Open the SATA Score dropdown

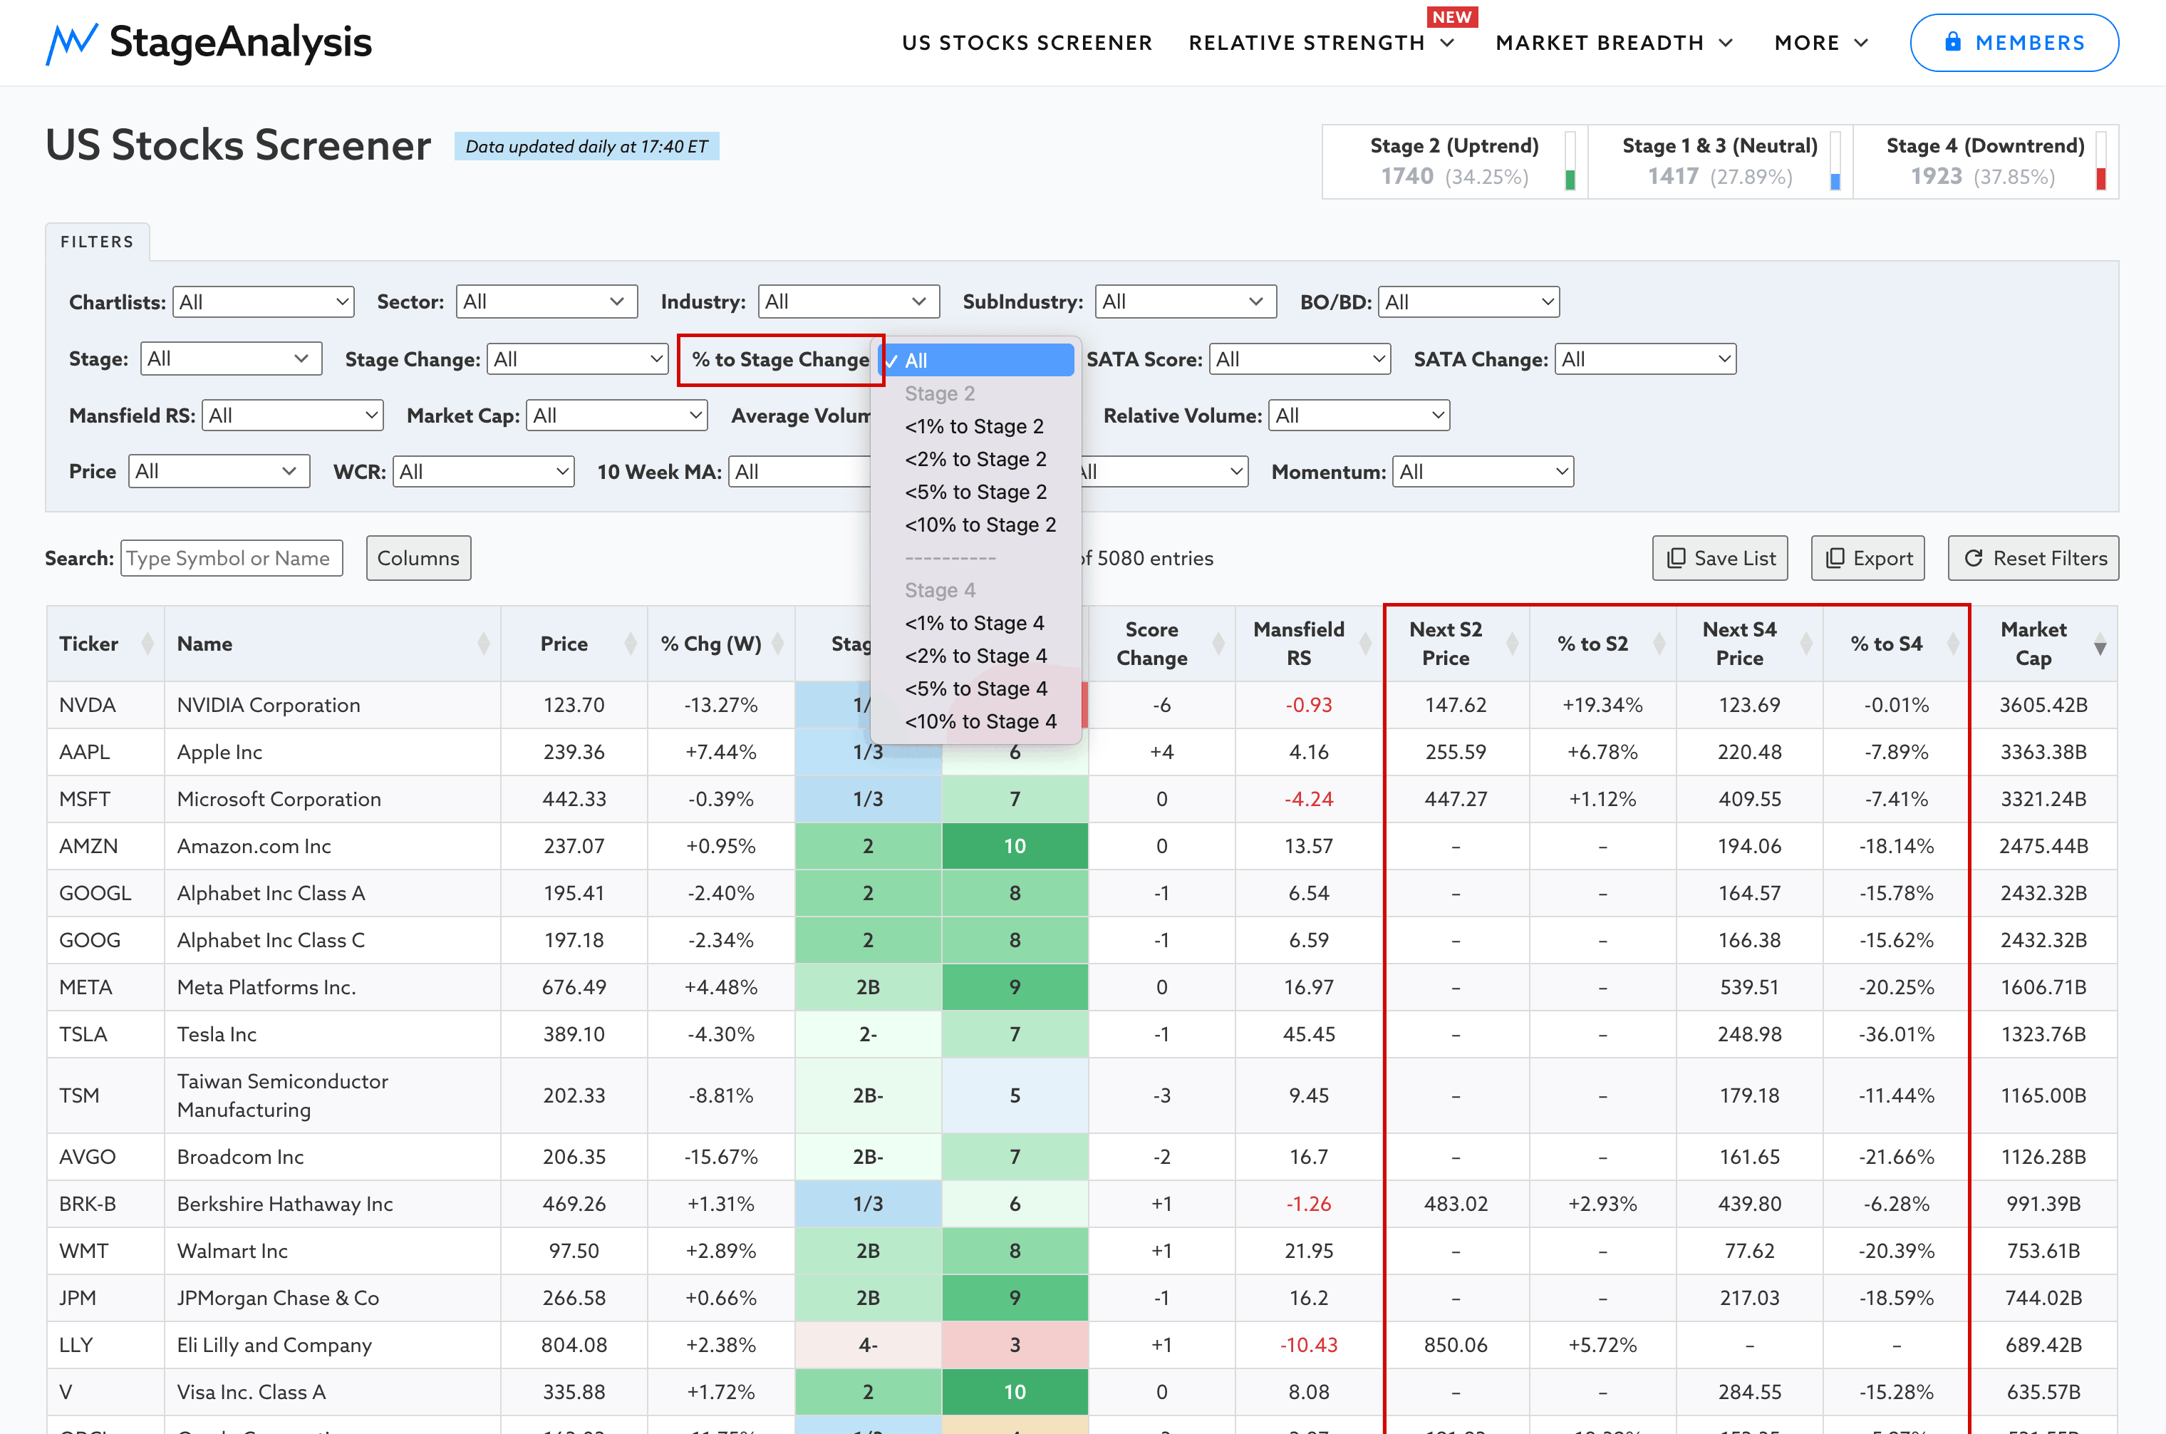[x=1300, y=358]
